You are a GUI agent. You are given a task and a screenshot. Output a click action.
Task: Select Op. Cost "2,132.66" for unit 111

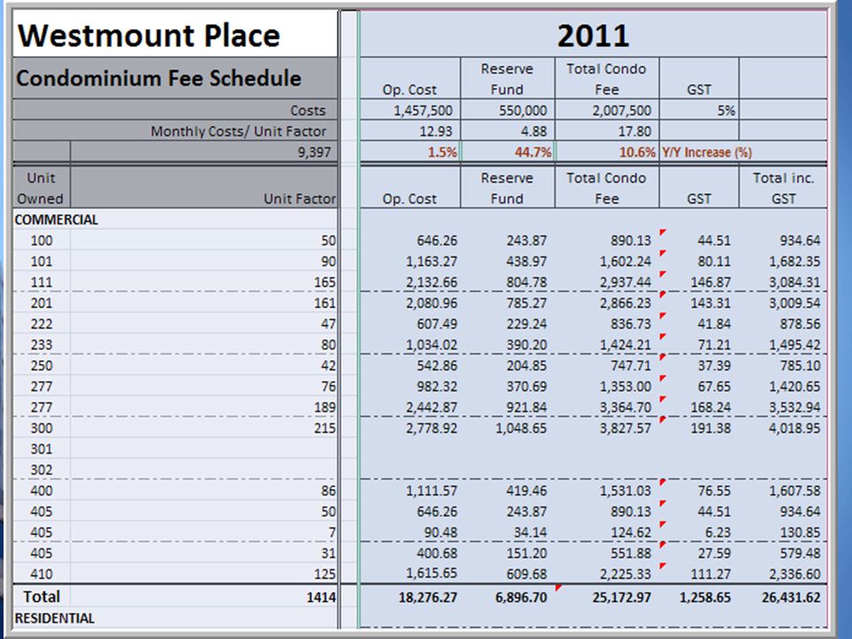(x=431, y=282)
